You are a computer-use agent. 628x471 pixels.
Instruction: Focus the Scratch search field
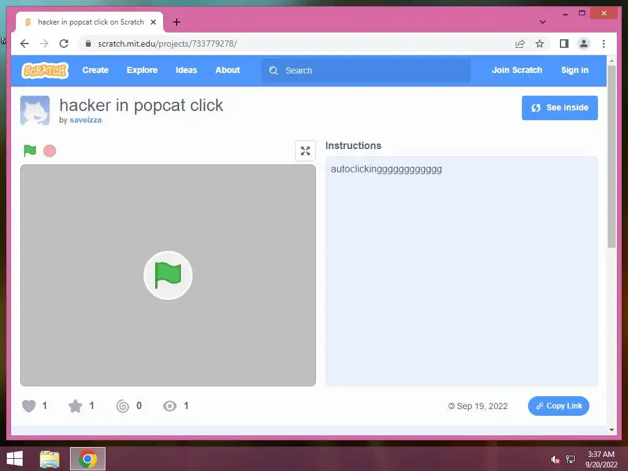coord(366,71)
